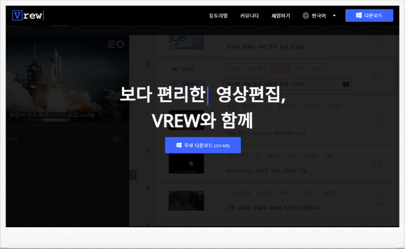Click the 다운로드 button in header
The height and width of the screenshot is (249, 405).
[369, 15]
